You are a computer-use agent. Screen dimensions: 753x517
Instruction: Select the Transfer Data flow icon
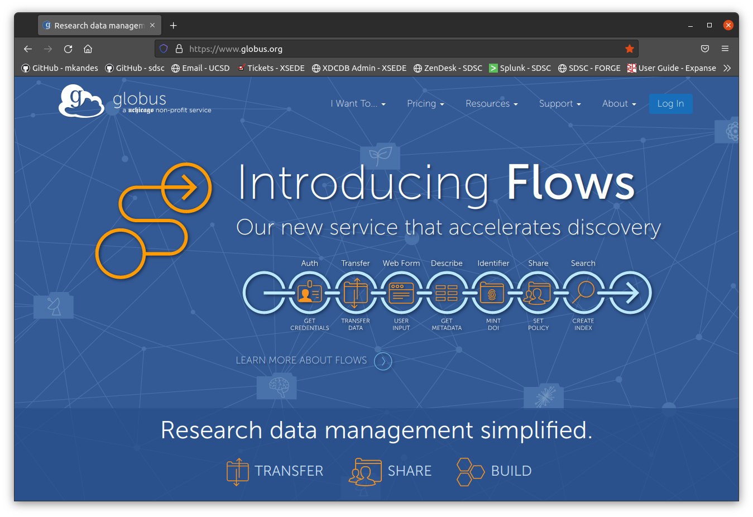pos(356,293)
